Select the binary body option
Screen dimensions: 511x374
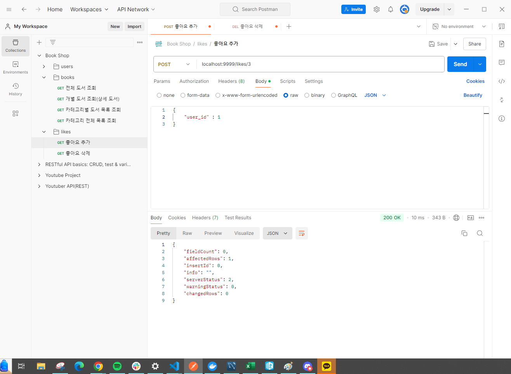307,95
